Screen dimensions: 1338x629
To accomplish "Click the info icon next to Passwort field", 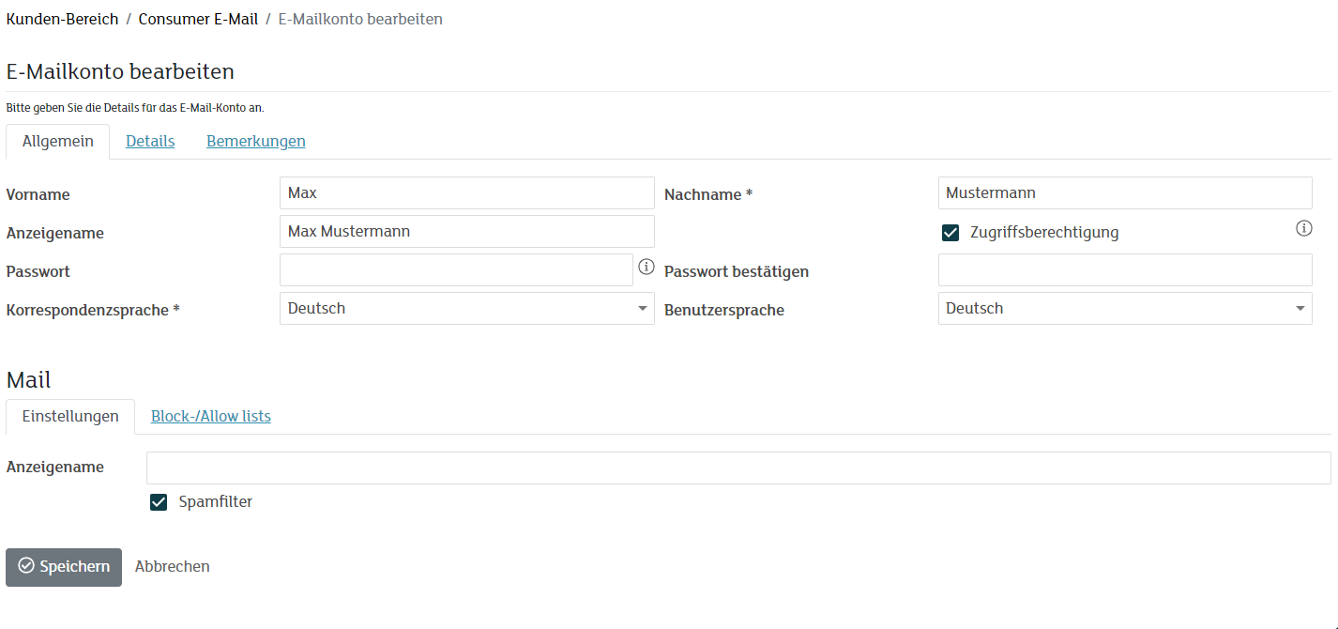I will coord(646,267).
